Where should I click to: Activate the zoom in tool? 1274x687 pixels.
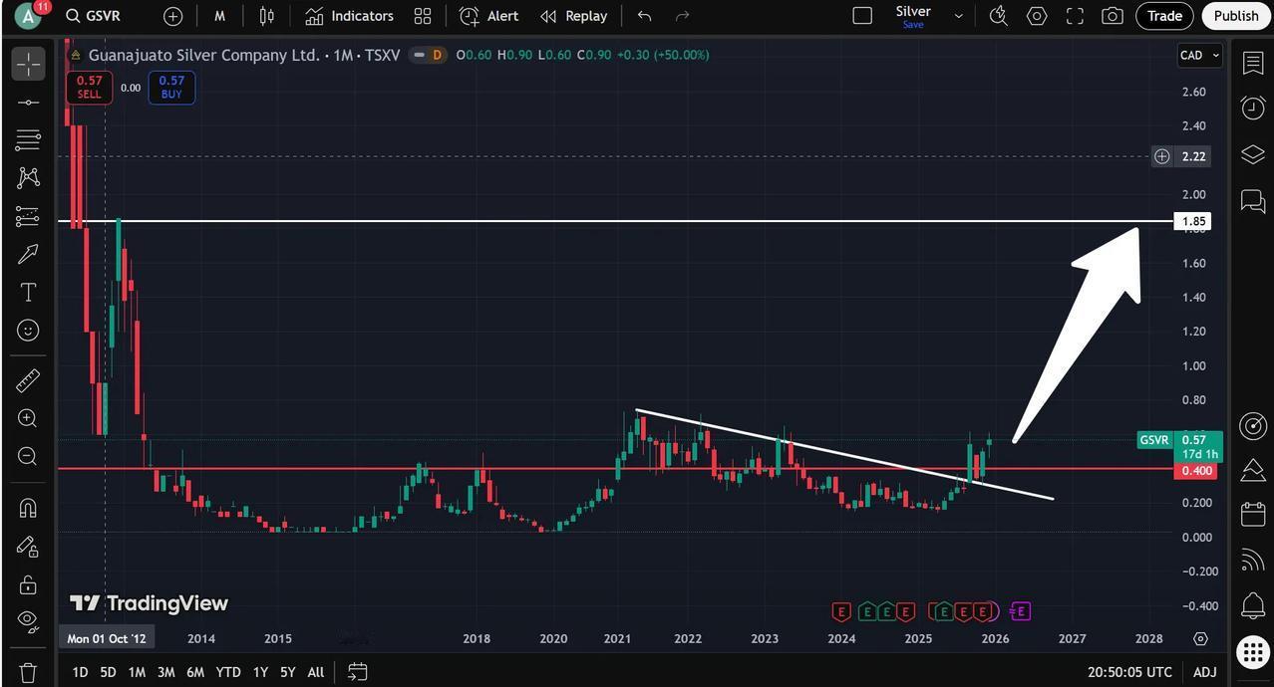coord(28,418)
